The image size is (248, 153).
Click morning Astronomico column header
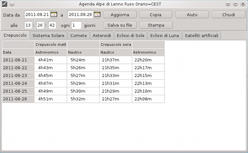(x=51, y=52)
